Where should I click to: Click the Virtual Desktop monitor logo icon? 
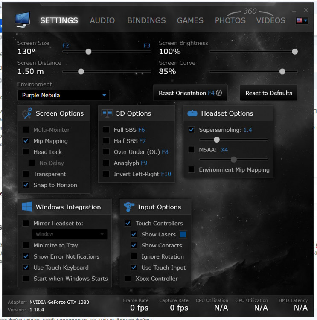point(23,20)
